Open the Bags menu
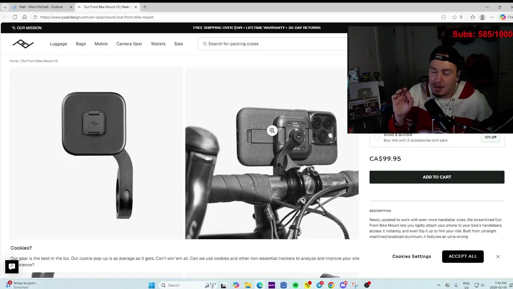The width and height of the screenshot is (513, 289). (81, 44)
